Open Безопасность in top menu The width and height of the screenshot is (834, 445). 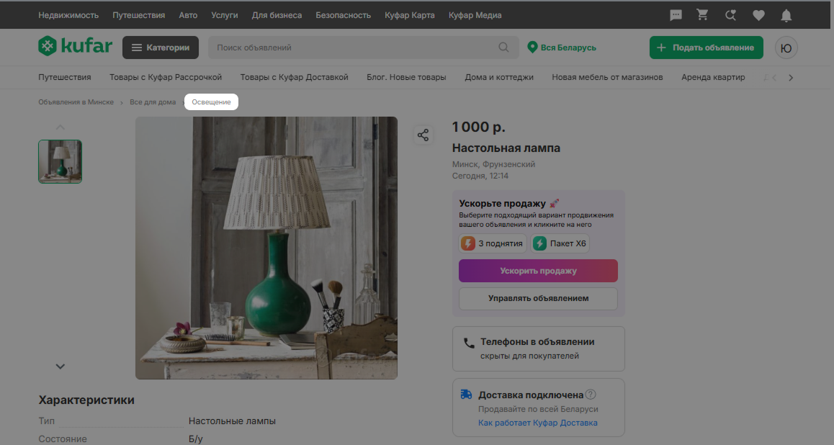tap(343, 15)
